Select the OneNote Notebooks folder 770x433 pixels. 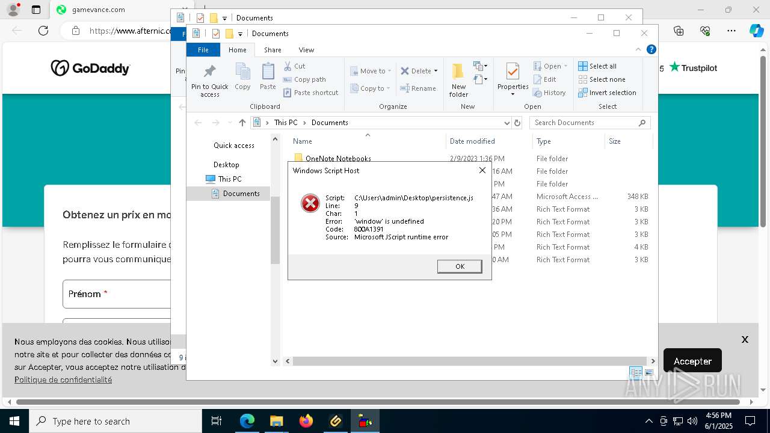coord(338,159)
